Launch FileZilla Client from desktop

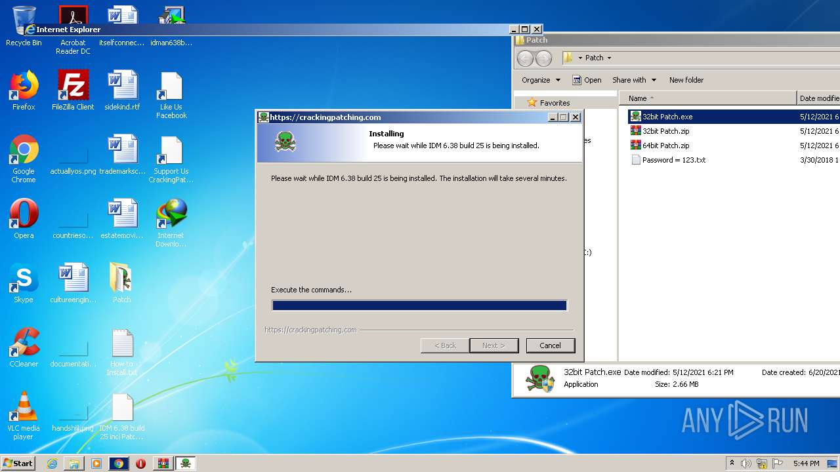[x=73, y=90]
